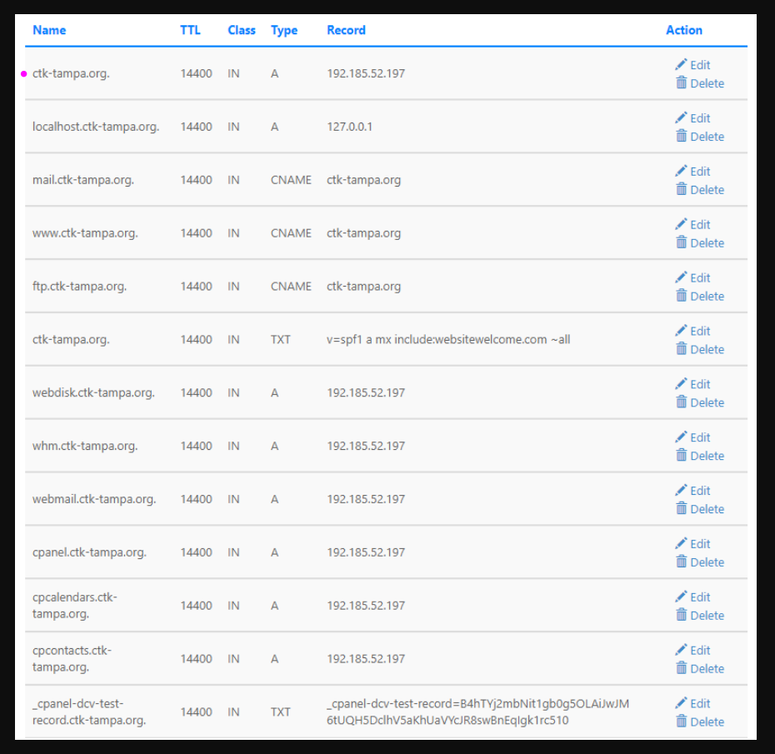775x754 pixels.
Task: Click trash Delete icon for localhost.ctk-tampa.org record
Action: (681, 137)
